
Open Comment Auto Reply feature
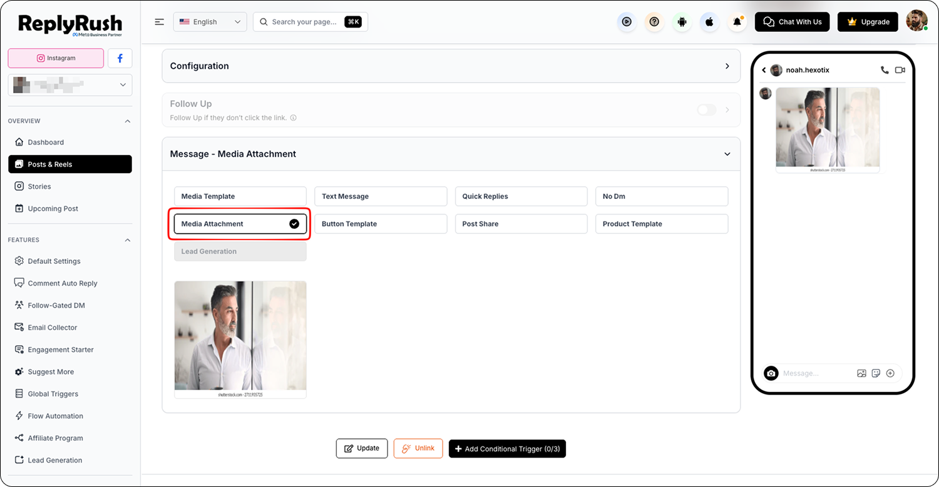[x=70, y=283]
